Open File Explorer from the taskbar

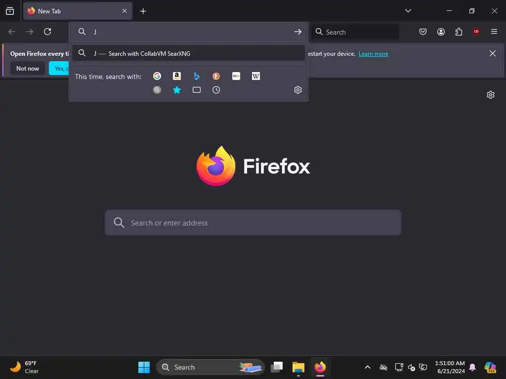tap(298, 367)
